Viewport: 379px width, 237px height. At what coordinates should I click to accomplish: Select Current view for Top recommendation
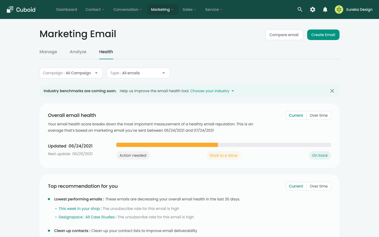pos(296,186)
